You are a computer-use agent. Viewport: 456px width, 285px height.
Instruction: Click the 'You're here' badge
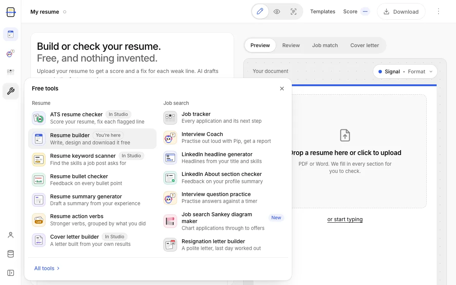108,135
